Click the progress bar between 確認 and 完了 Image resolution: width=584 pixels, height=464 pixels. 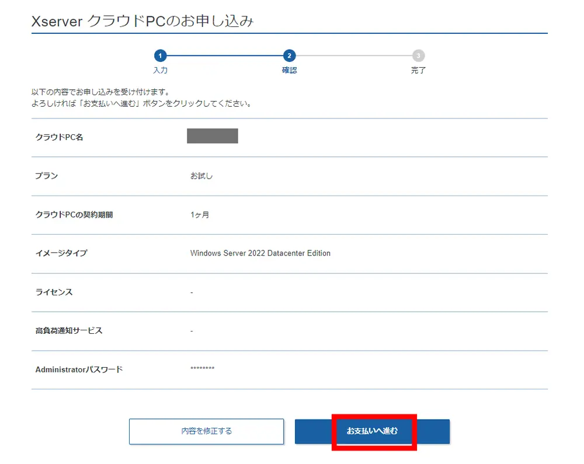pos(353,57)
